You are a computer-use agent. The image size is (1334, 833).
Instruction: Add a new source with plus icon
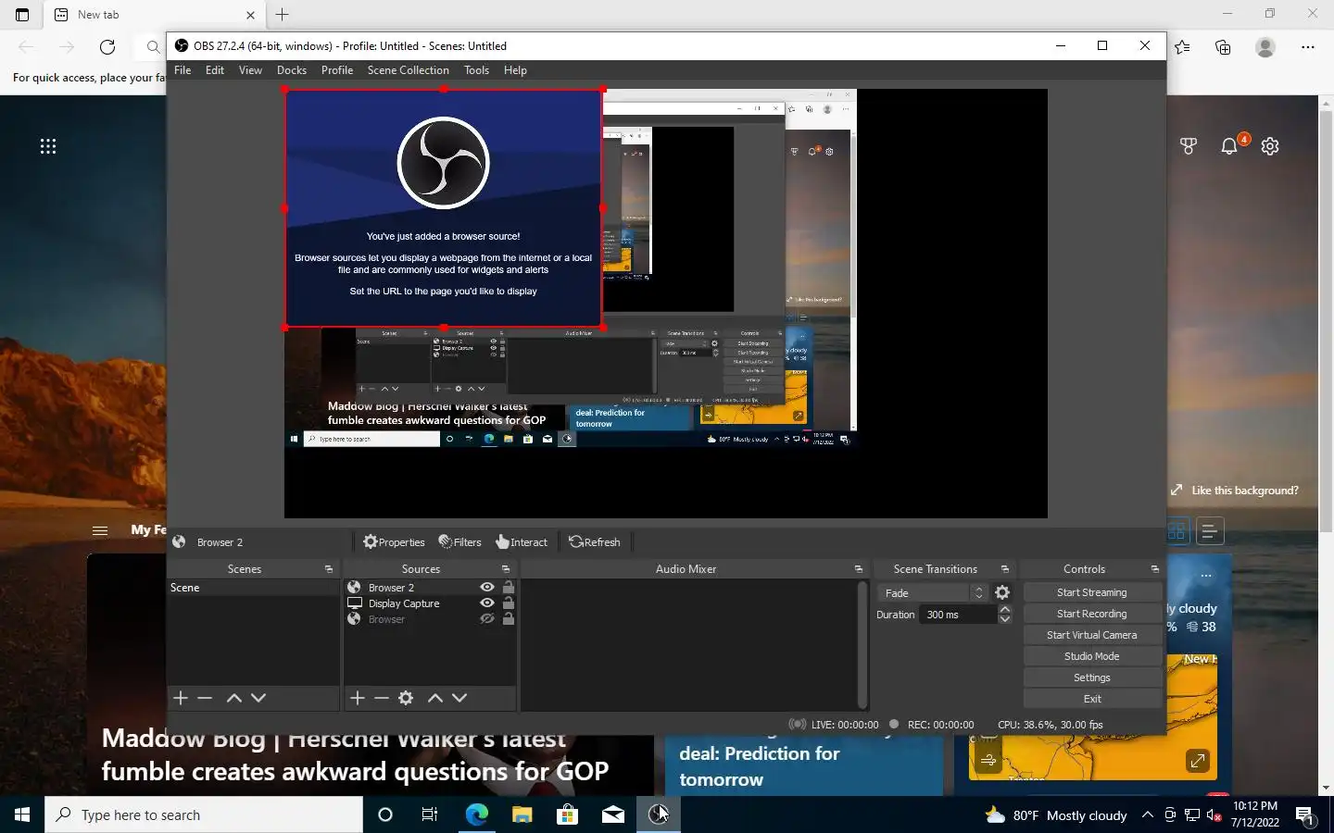[x=358, y=698]
